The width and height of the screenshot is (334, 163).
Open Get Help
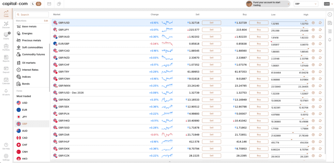coord(6,146)
